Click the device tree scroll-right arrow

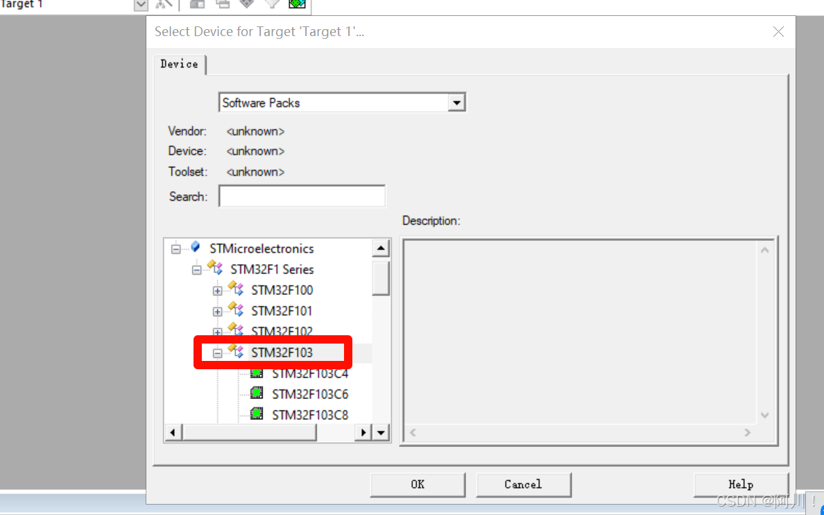click(x=363, y=433)
